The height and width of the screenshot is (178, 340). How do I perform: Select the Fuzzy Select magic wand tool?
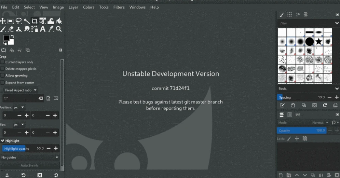[27, 21]
